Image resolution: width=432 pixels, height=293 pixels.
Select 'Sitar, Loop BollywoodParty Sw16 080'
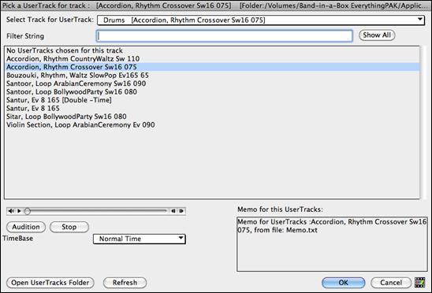coord(212,117)
